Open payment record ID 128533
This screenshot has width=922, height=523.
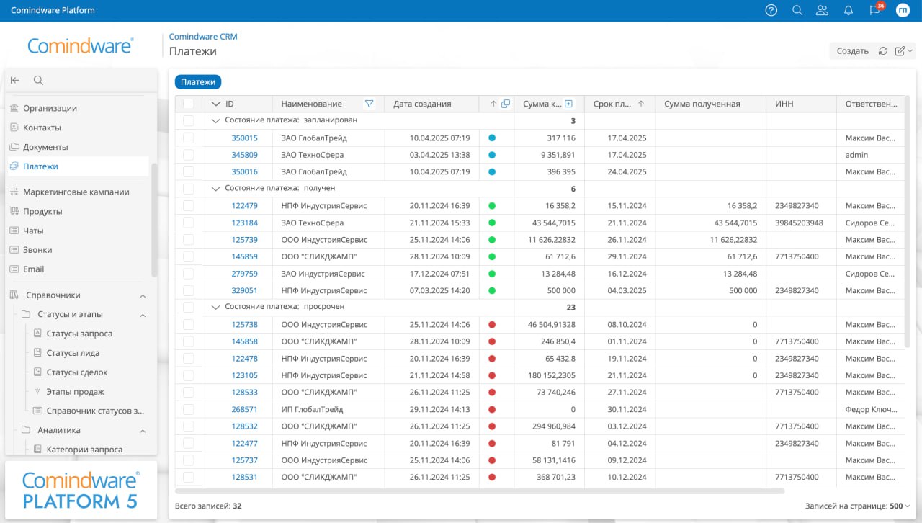point(245,392)
